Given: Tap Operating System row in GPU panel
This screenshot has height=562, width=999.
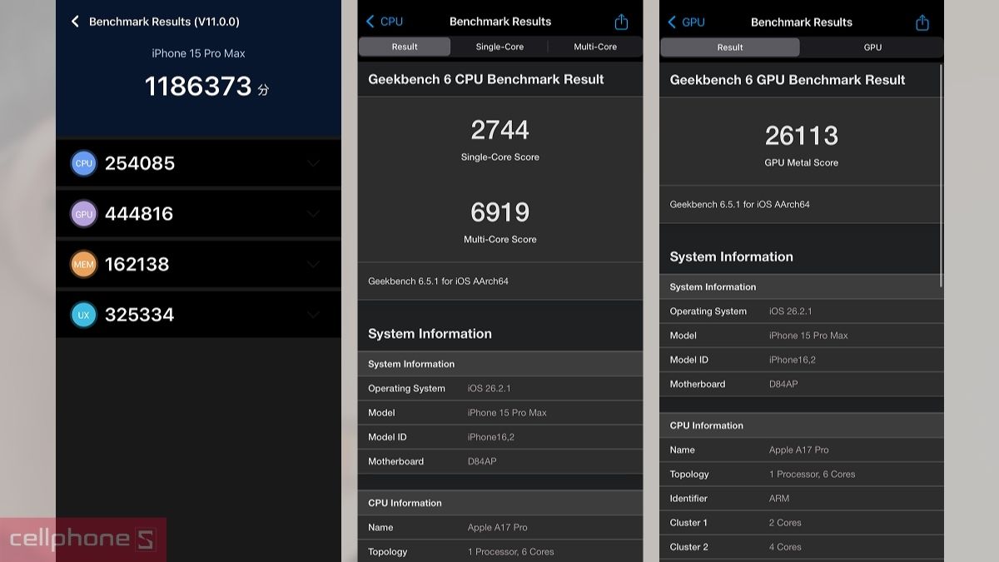Looking at the screenshot, I should pyautogui.click(x=802, y=311).
